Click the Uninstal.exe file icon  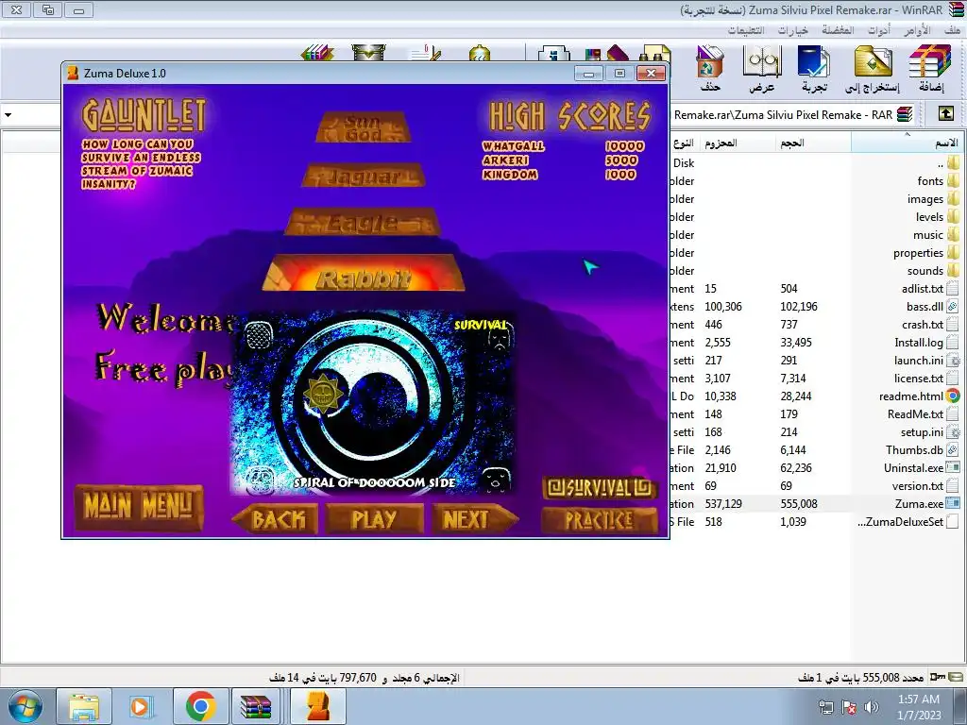click(953, 467)
